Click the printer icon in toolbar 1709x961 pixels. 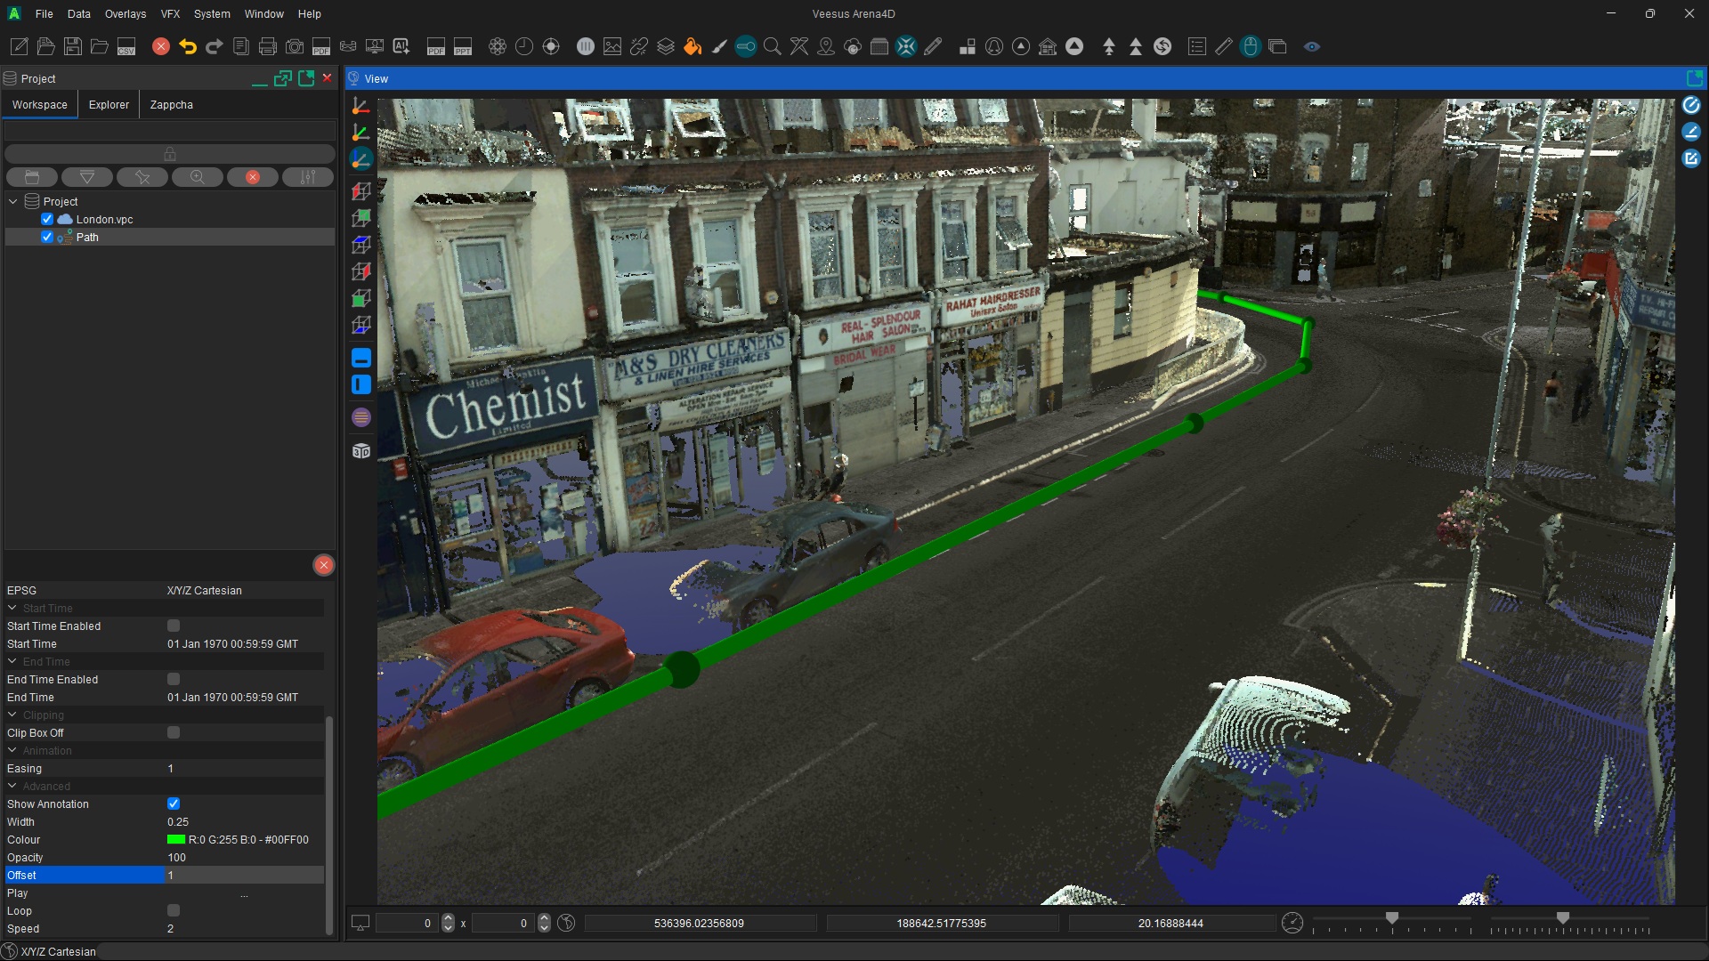pyautogui.click(x=268, y=47)
